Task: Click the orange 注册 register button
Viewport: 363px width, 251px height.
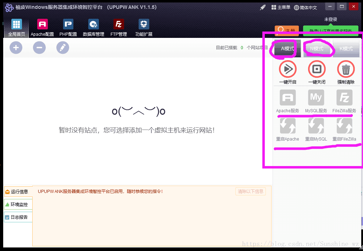Action: (x=286, y=31)
